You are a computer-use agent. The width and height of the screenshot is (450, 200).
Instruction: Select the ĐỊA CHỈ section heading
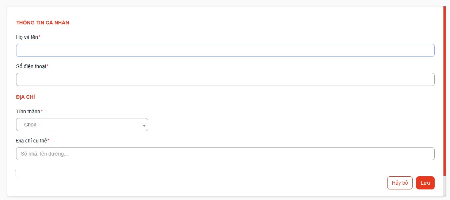26,97
